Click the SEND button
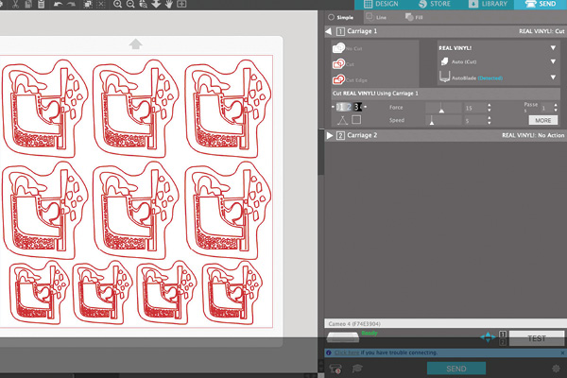Screen dimensions: 567x378 456,369
